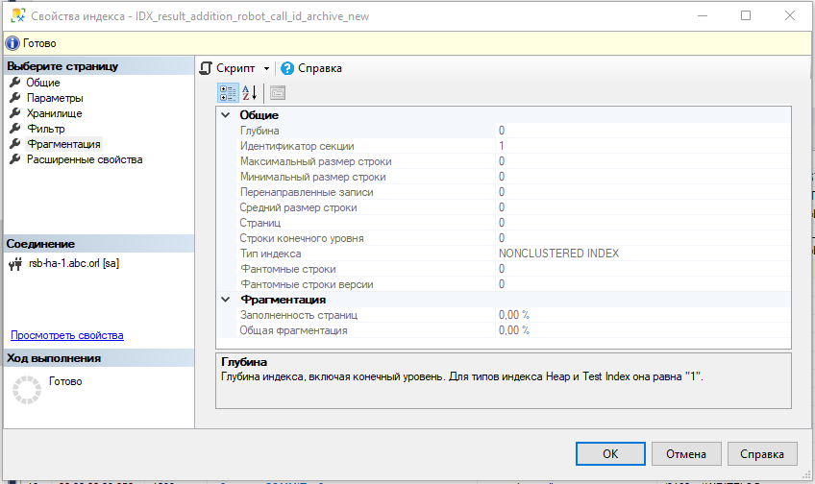Go to the Хранилище page

tap(54, 113)
